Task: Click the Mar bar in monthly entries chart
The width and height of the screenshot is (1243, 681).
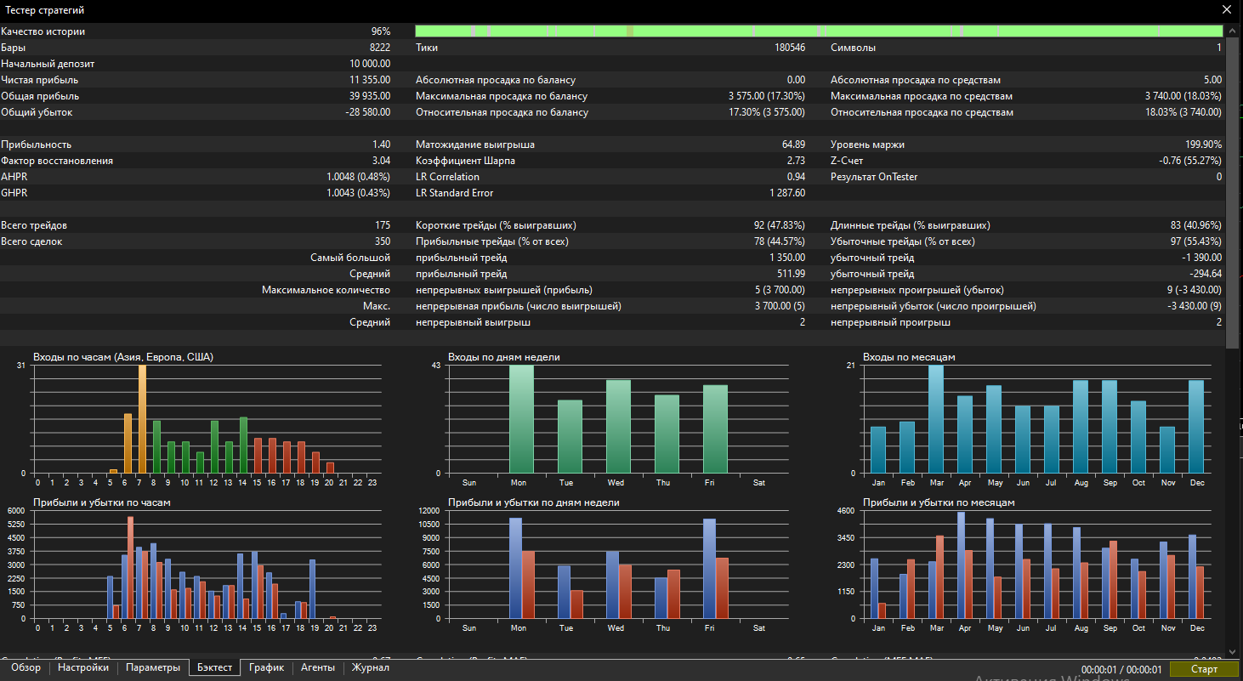Action: point(936,419)
